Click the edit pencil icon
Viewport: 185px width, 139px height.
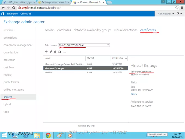[51, 52]
